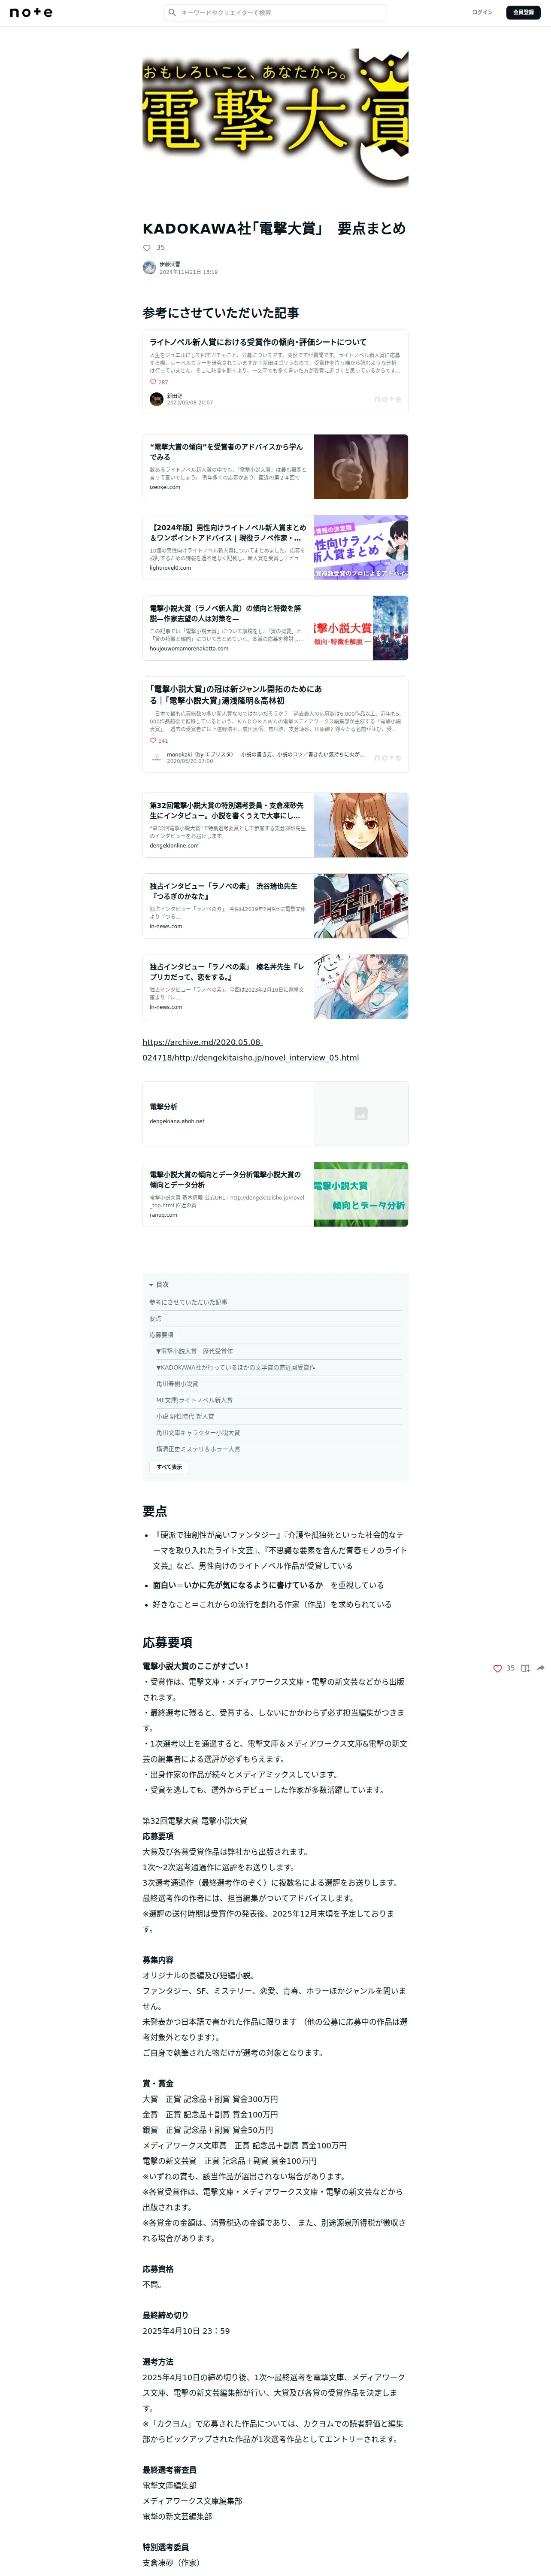Click the floating like count 35
551x2576 pixels.
(x=510, y=1668)
